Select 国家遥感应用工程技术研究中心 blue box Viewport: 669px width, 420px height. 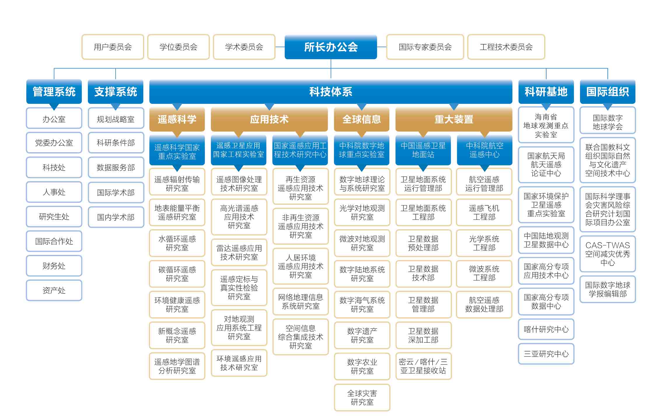click(x=300, y=150)
